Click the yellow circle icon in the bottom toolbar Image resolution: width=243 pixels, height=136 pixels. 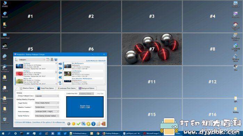click(74, 124)
